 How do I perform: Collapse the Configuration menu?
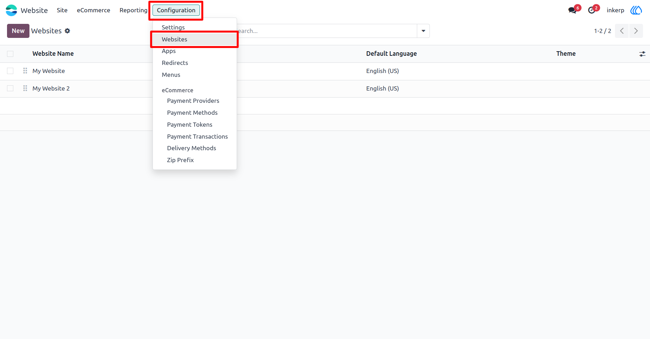(176, 10)
